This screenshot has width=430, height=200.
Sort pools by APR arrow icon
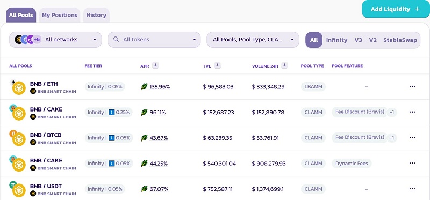155,65
